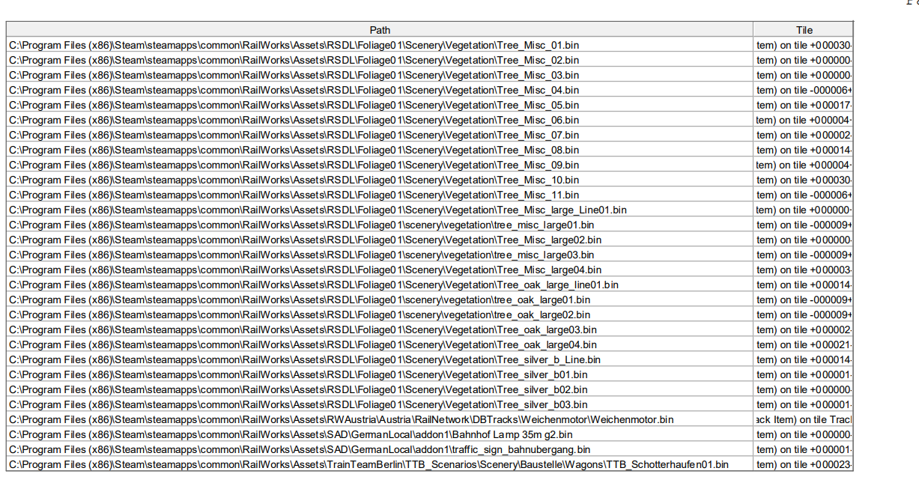Select the Tree_oak_large03.bin path row
This screenshot has width=919, height=477.
(x=380, y=329)
